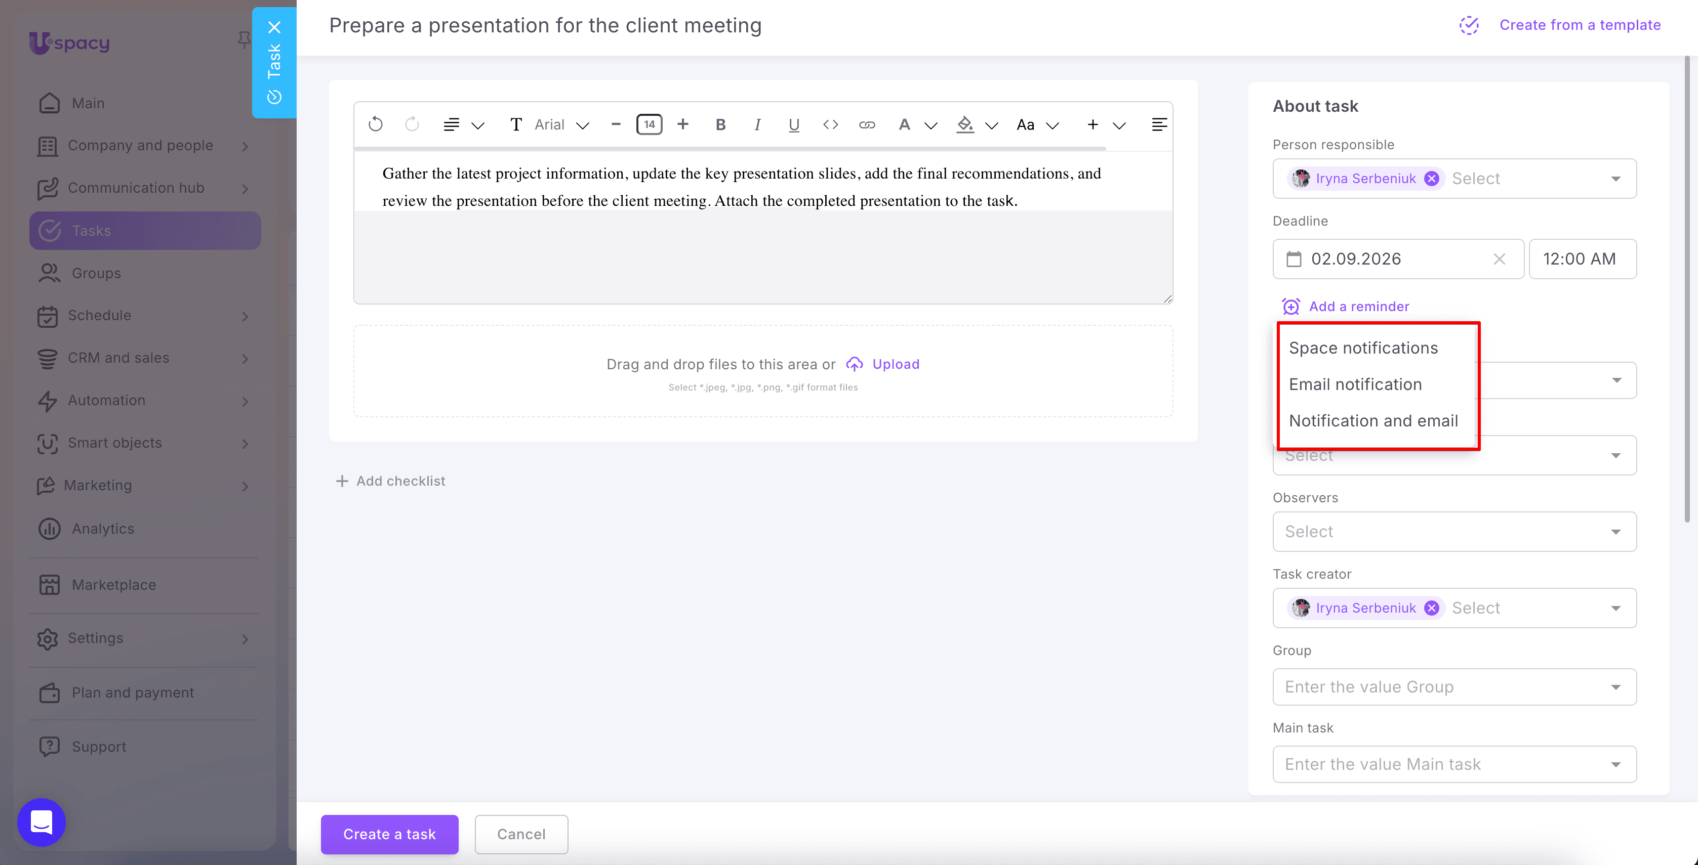Viewport: 1698px width, 865px height.
Task: Increase font size with plus icon
Action: 683,124
